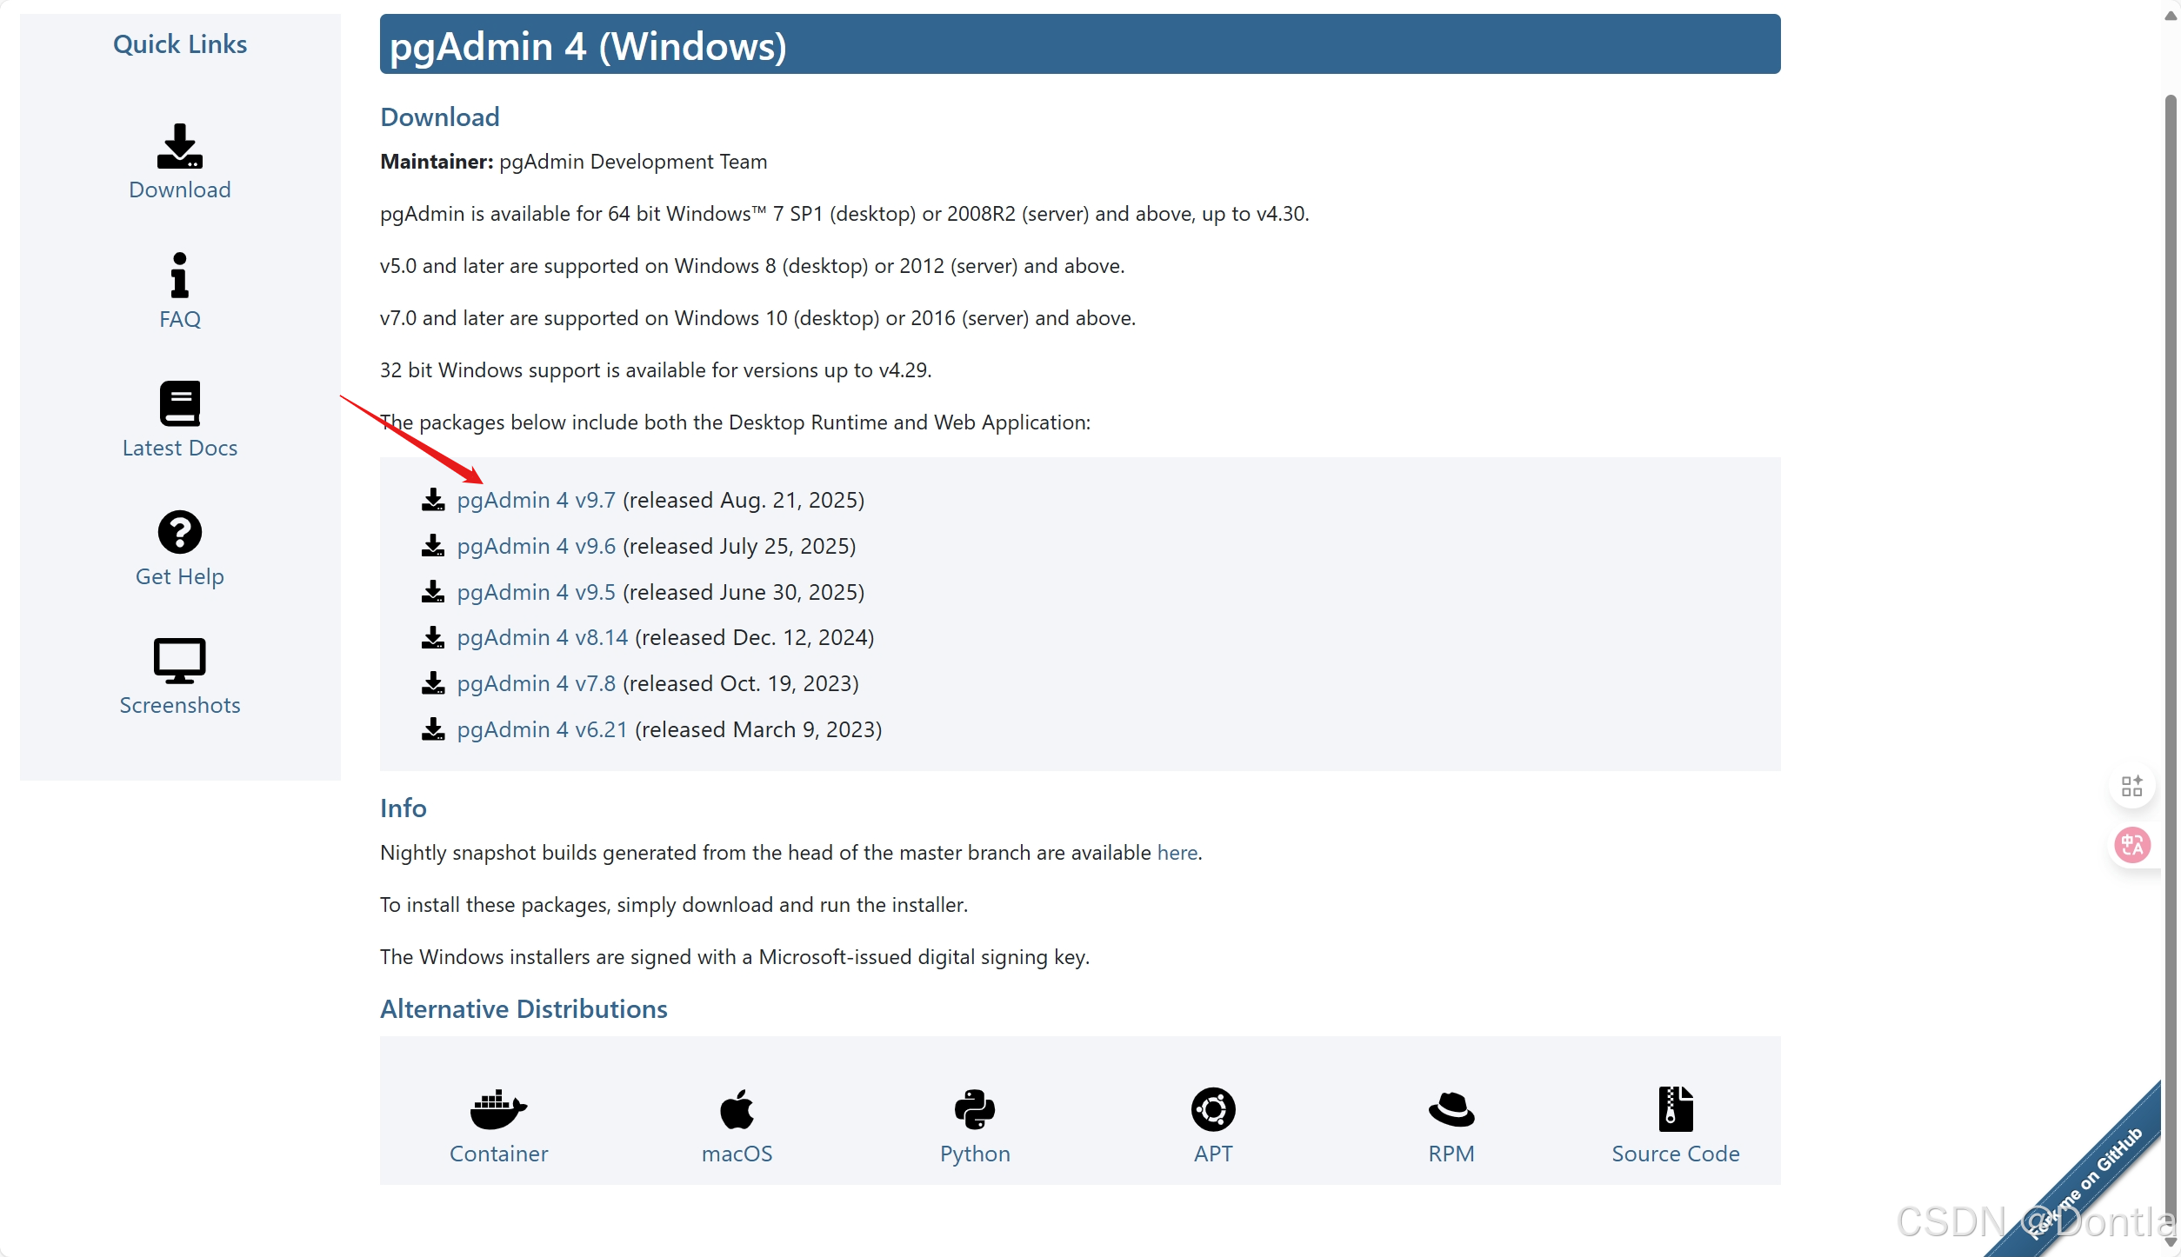Click the Download tray icon in Quick Links
2181x1257 pixels.
pyautogui.click(x=180, y=146)
